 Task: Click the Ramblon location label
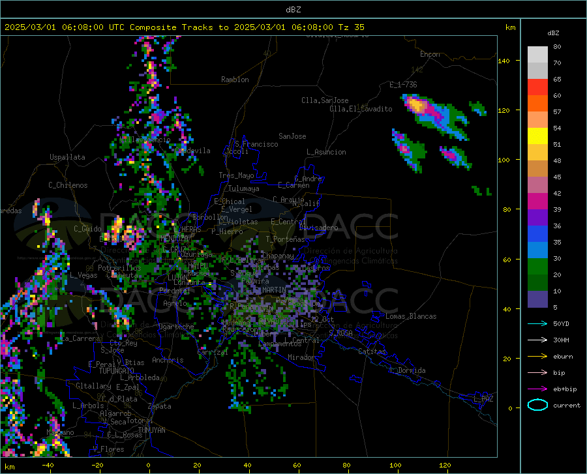pyautogui.click(x=235, y=80)
